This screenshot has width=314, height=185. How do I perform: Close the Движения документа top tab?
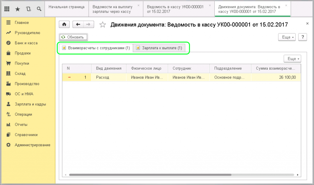click(286, 6)
